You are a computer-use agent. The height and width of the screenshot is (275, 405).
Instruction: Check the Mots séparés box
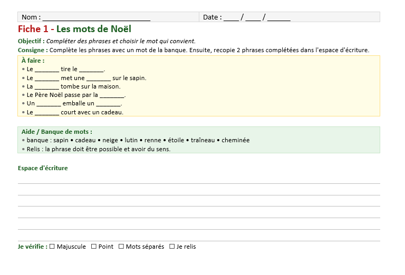[x=121, y=247]
